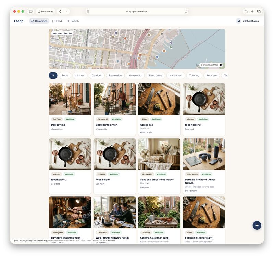Reload the page with refresh icon
This screenshot has height=257, width=274.
[x=186, y=11]
